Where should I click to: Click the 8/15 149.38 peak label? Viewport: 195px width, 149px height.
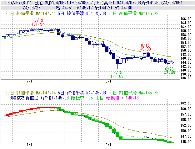(x=144, y=47)
